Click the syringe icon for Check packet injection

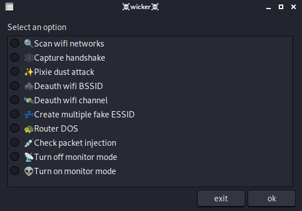click(x=29, y=143)
